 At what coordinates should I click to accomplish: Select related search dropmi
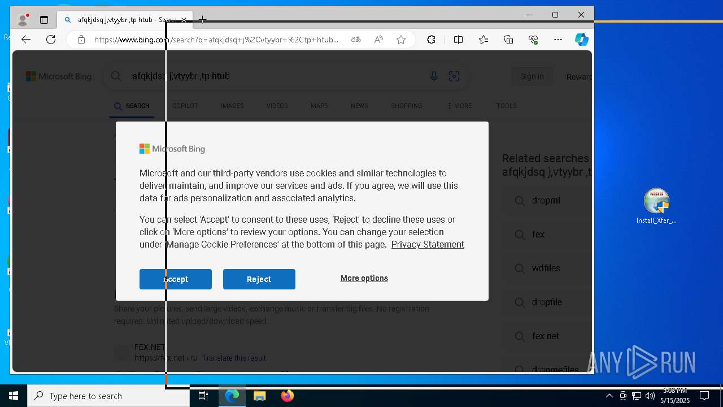(x=546, y=200)
